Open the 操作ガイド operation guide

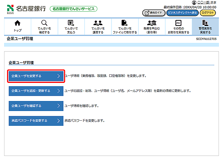point(153,12)
